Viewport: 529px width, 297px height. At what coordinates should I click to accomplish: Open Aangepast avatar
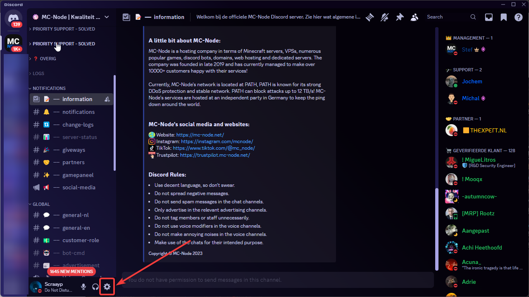(451, 231)
